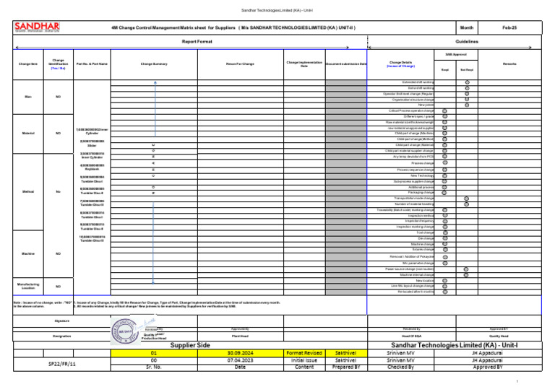
Task: Click the 'SMIL Approval' header cell
Action: pyautogui.click(x=456, y=54)
